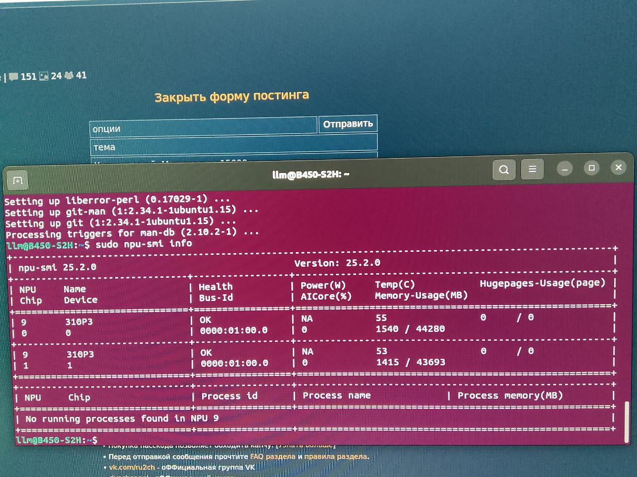Click the "Process id" column header

(x=229, y=396)
